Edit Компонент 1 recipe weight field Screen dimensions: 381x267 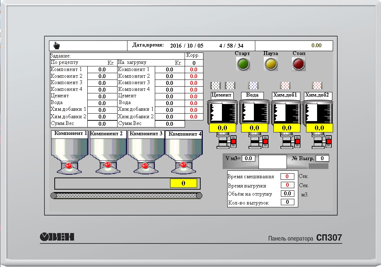coord(102,70)
